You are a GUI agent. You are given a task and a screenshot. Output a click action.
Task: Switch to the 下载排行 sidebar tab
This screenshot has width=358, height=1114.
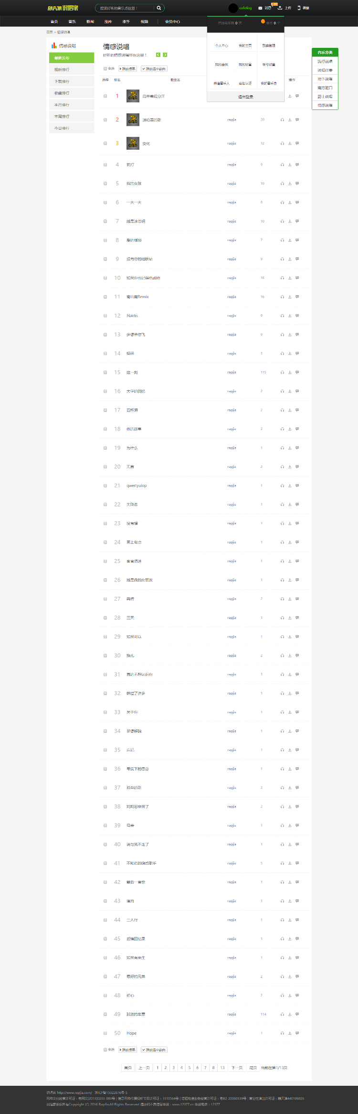click(72, 81)
